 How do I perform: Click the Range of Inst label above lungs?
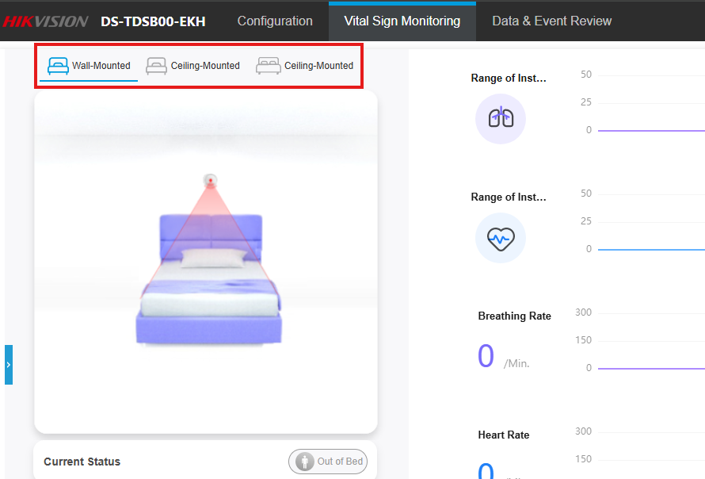pos(509,78)
